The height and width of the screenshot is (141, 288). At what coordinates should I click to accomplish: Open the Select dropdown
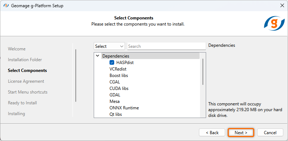[x=109, y=46]
